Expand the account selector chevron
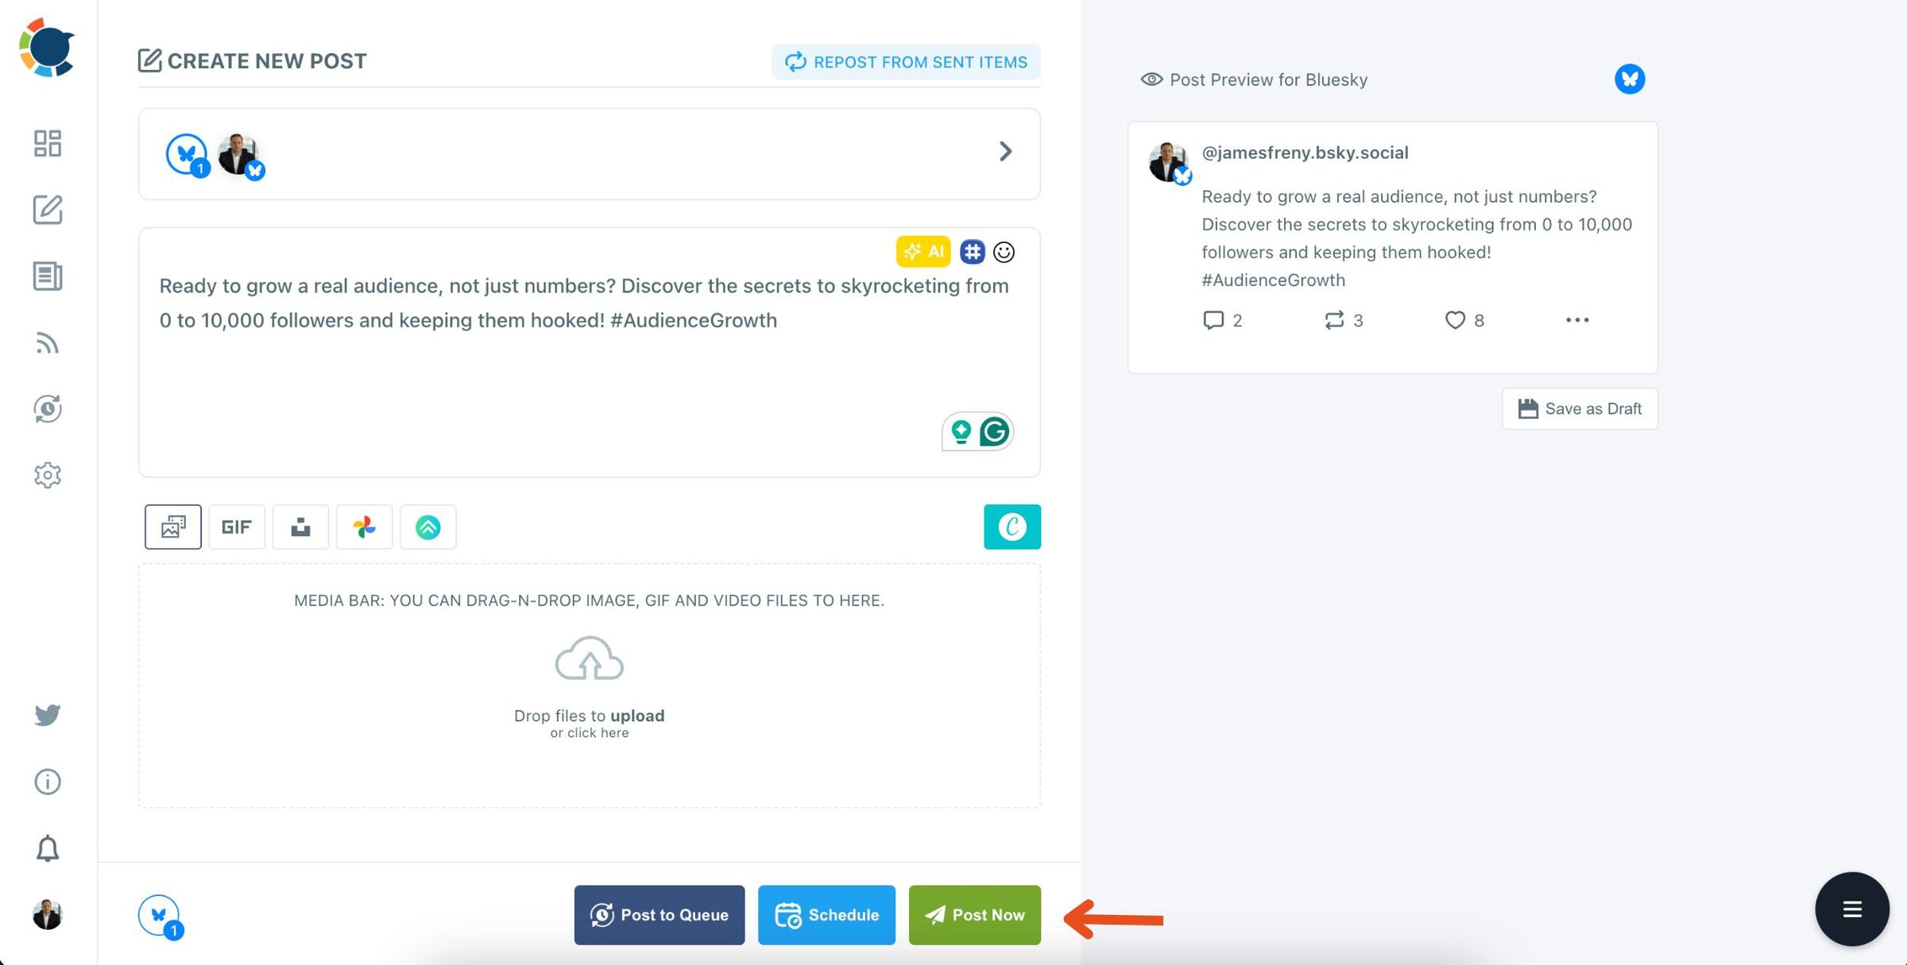The height and width of the screenshot is (965, 1907). pyautogui.click(x=1006, y=152)
